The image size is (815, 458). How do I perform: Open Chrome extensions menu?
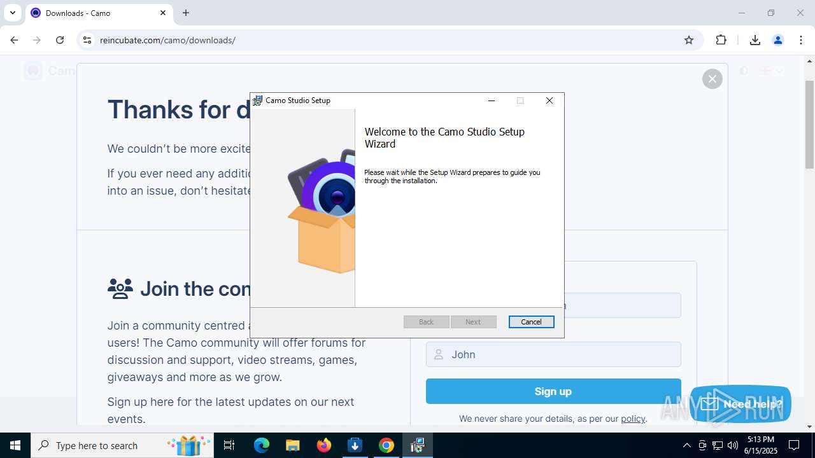click(x=721, y=40)
